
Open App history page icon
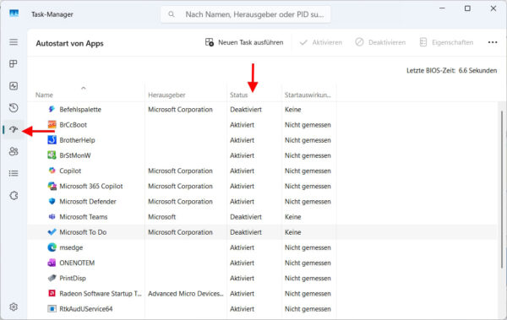tap(14, 107)
